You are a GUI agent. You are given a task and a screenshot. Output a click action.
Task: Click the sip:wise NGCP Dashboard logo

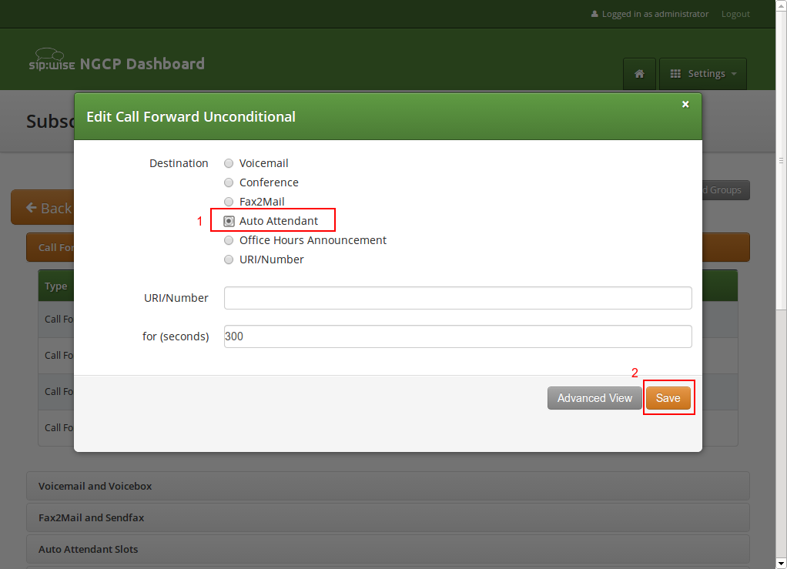point(116,61)
